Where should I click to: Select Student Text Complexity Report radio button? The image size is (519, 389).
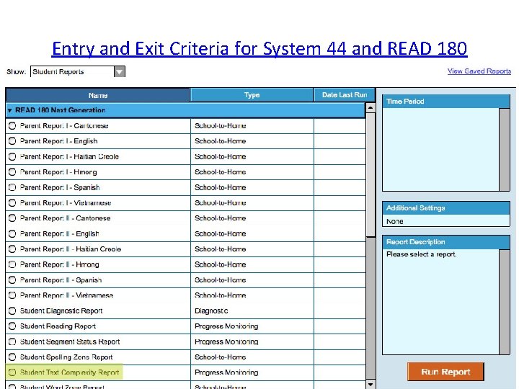(12, 372)
